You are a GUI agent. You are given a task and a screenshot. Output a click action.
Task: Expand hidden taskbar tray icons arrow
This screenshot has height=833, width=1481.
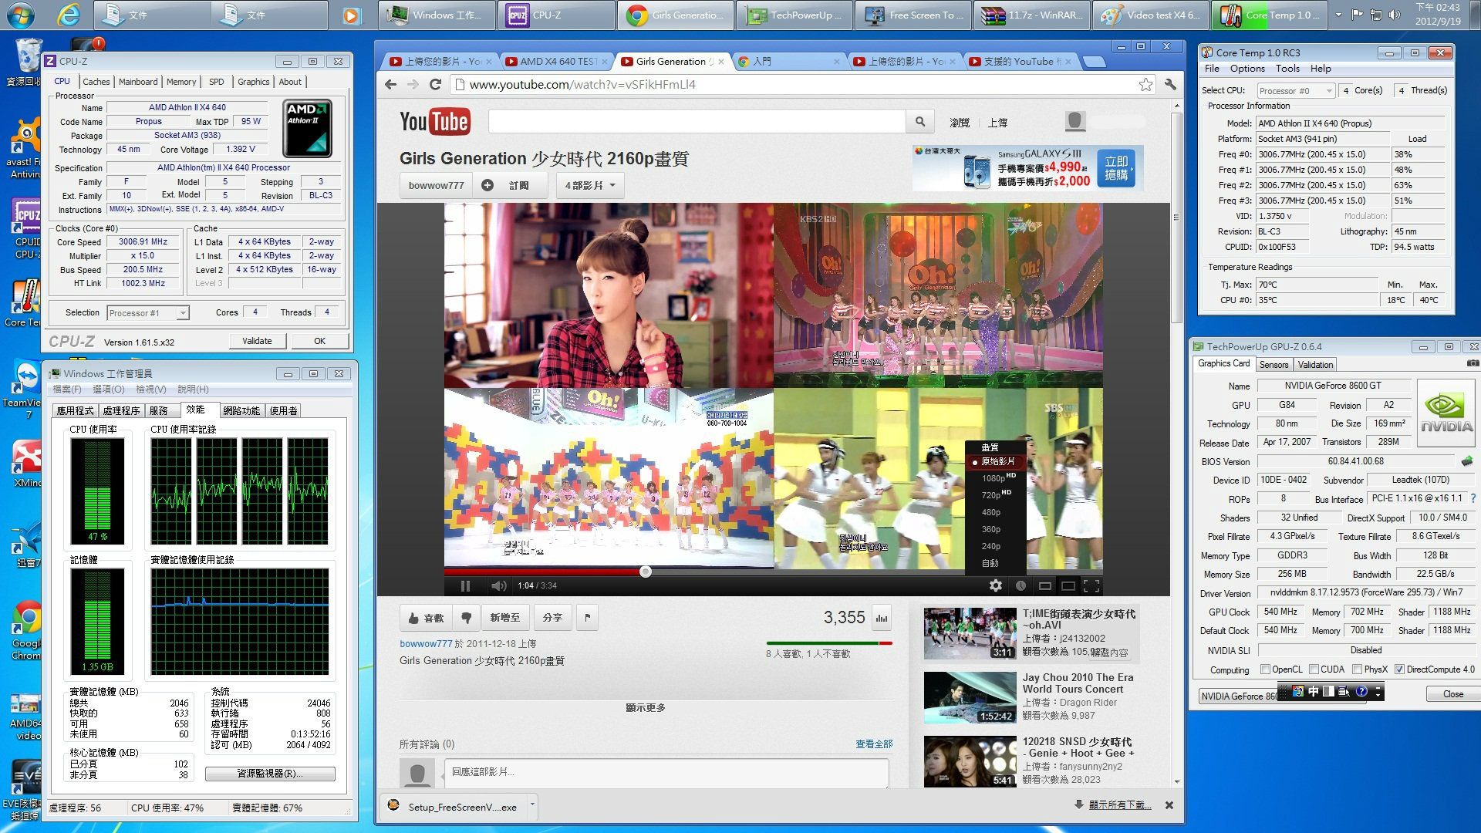click(x=1338, y=15)
